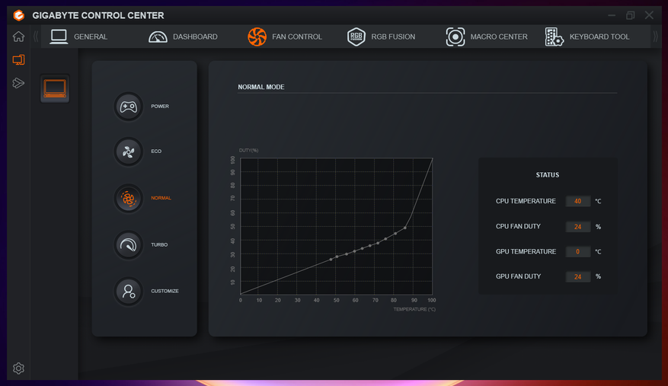Select the Normal mode fan icon
668x386 pixels.
128,198
